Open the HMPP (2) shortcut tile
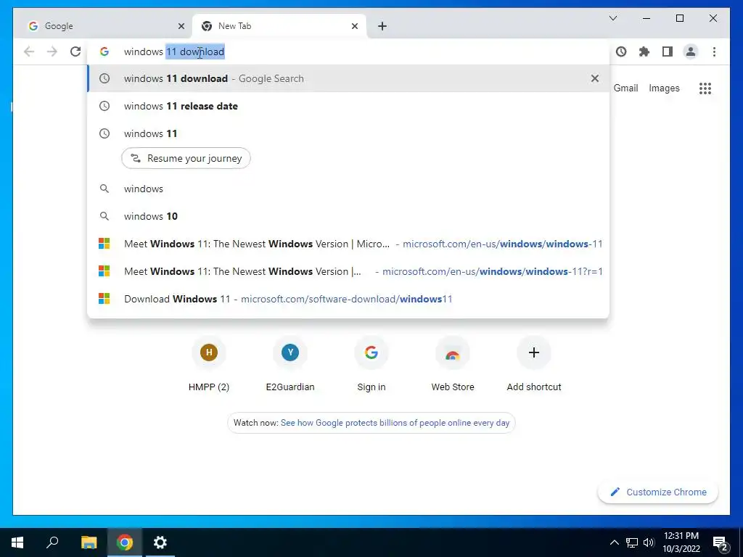Image resolution: width=743 pixels, height=557 pixels. pos(209,364)
